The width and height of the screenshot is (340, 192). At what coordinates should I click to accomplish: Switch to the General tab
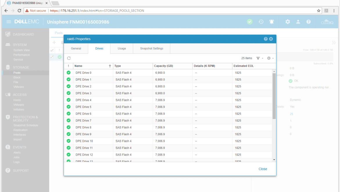(x=76, y=48)
